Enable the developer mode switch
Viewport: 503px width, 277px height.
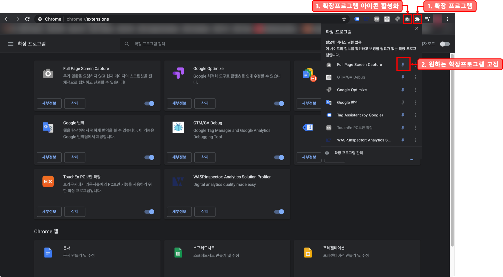click(x=445, y=44)
